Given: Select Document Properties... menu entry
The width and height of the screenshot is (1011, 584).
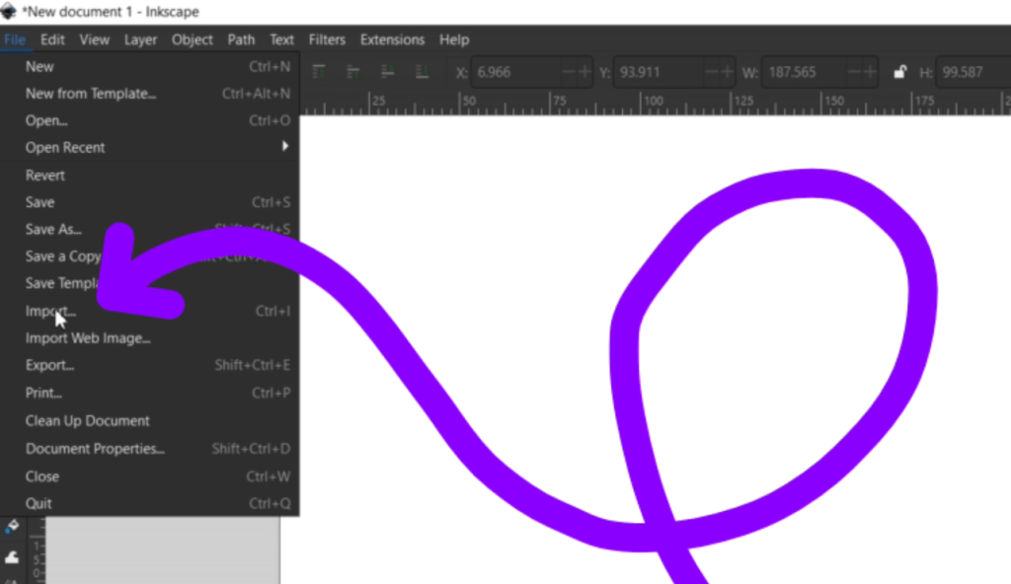Looking at the screenshot, I should coord(95,448).
